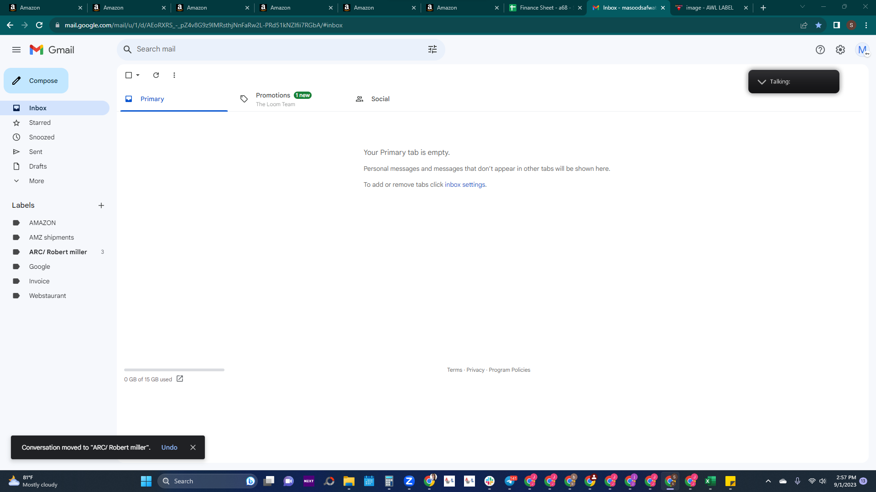Open storage management external link icon
The image size is (876, 492).
[180, 379]
